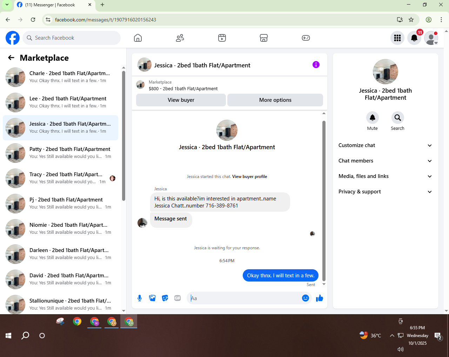This screenshot has height=357, width=449.
Task: Click the View buyer button
Action: coord(181,100)
